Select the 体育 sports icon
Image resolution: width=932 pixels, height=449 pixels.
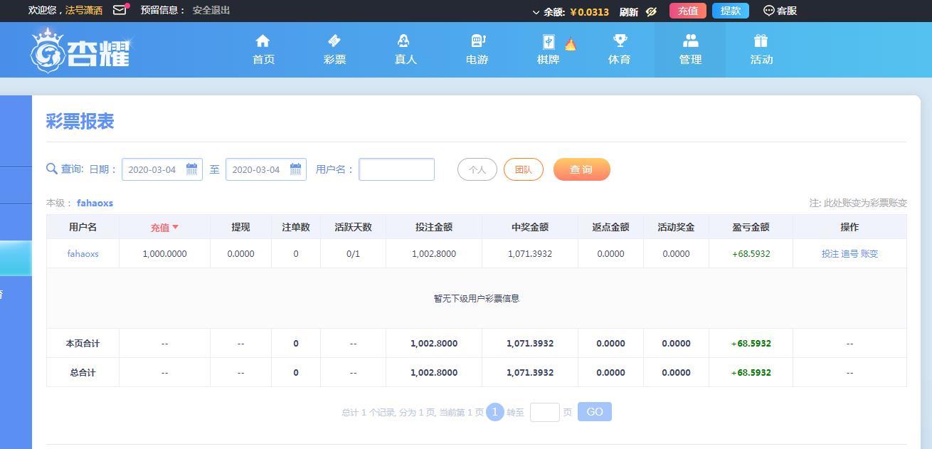pyautogui.click(x=618, y=41)
